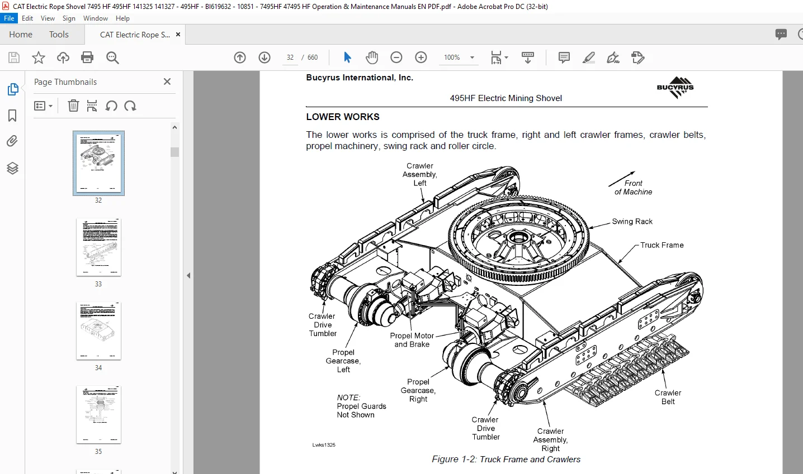Collapse the navigation pane arrow
This screenshot has height=474, width=803.
point(188,275)
